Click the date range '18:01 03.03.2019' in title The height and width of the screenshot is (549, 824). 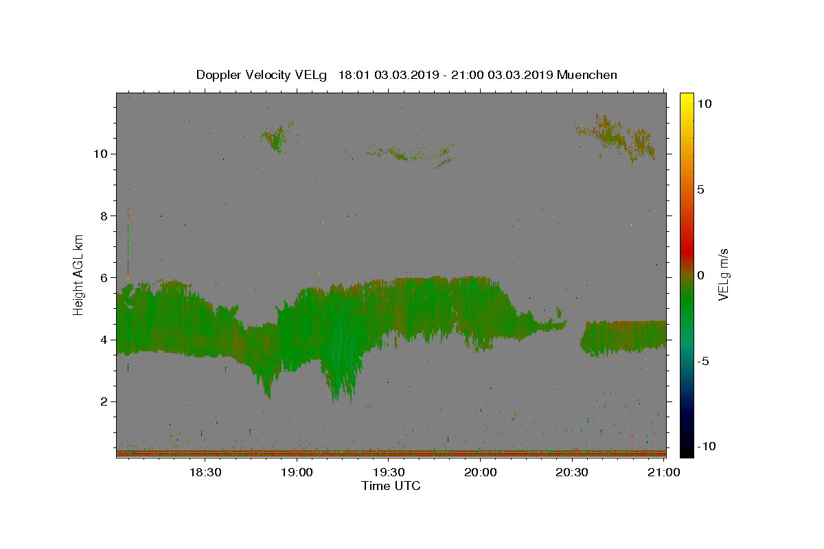click(x=389, y=75)
